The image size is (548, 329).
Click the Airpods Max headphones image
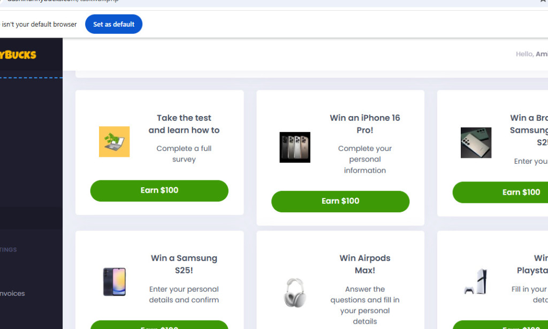295,294
